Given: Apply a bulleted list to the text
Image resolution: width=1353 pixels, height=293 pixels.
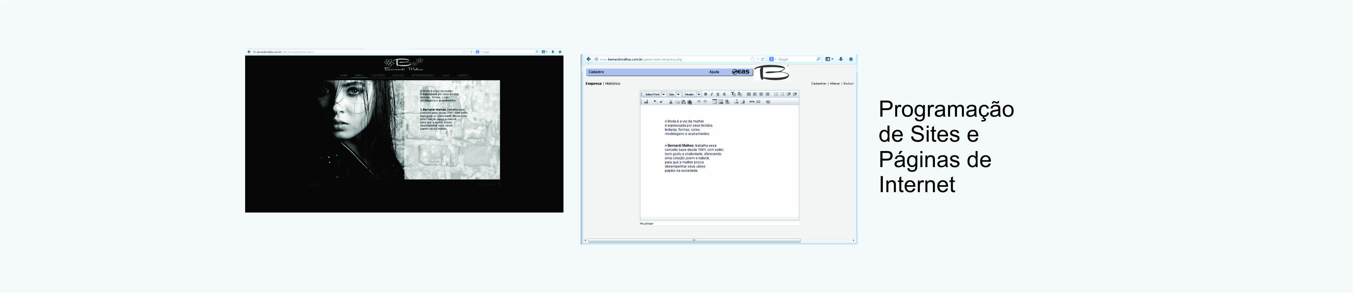Looking at the screenshot, I should (x=776, y=94).
